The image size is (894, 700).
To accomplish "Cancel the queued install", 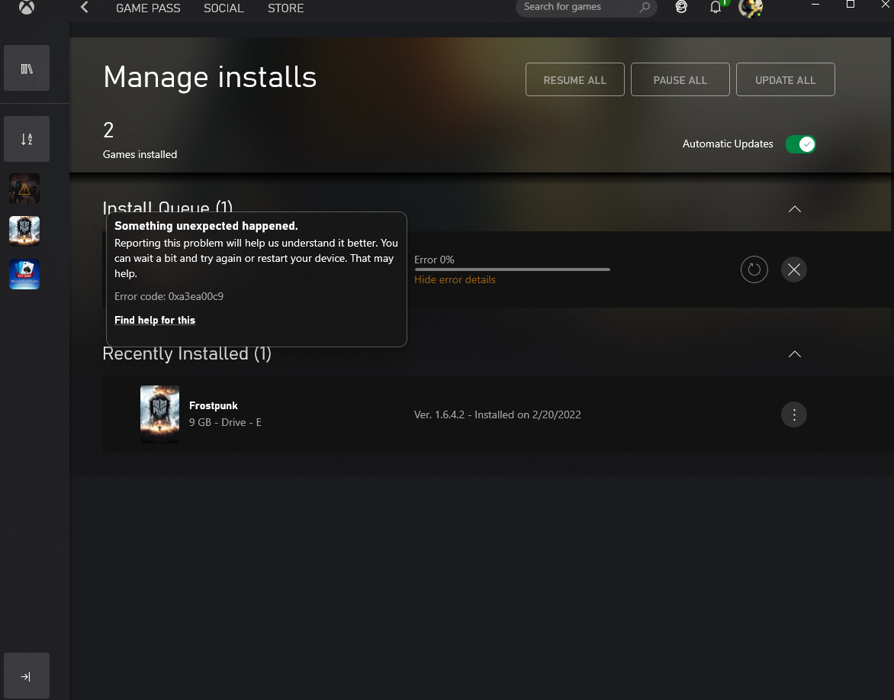I will pos(793,269).
